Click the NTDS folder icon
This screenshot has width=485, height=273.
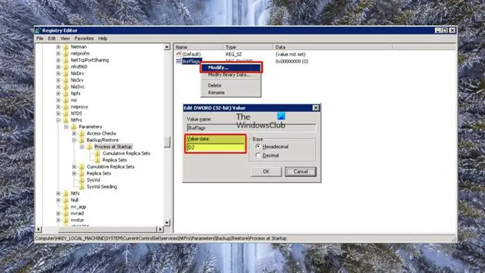[66, 114]
